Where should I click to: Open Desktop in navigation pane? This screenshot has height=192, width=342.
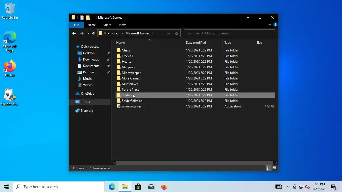point(89,53)
